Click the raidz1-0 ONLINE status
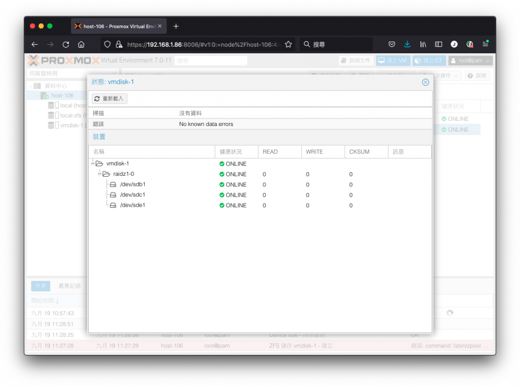Screen dimensions: 520x387 click(x=233, y=174)
